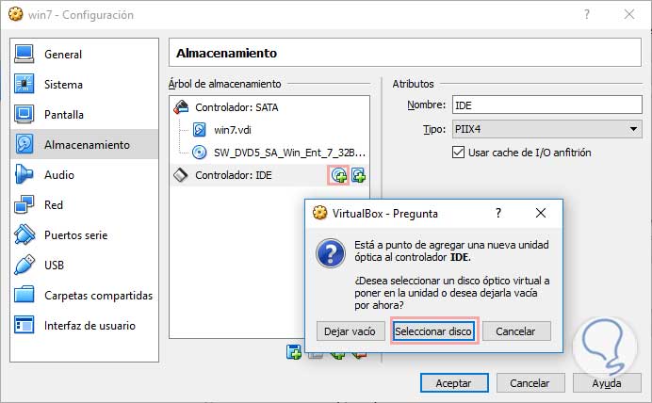Click the optical disc icon beside SW_DVD5
The height and width of the screenshot is (403, 652).
[199, 153]
